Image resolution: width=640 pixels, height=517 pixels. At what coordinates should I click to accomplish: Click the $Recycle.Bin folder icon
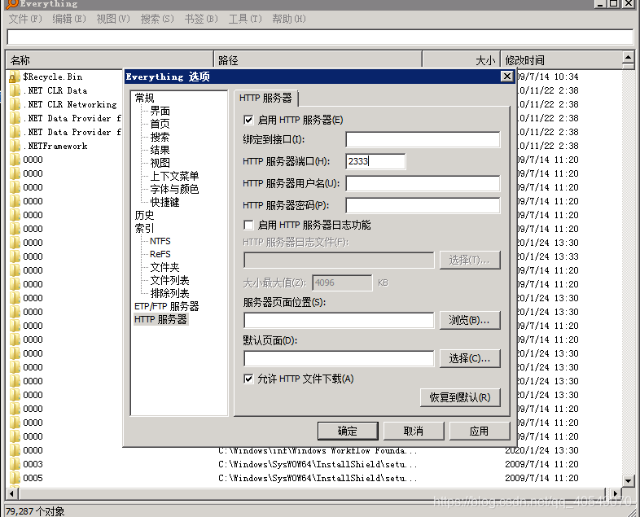point(15,77)
